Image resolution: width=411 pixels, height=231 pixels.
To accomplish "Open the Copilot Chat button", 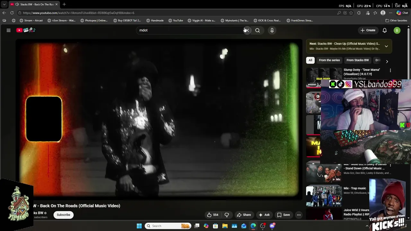I will (402, 13).
